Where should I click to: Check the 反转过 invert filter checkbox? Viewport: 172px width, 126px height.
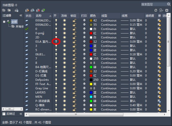4,114
